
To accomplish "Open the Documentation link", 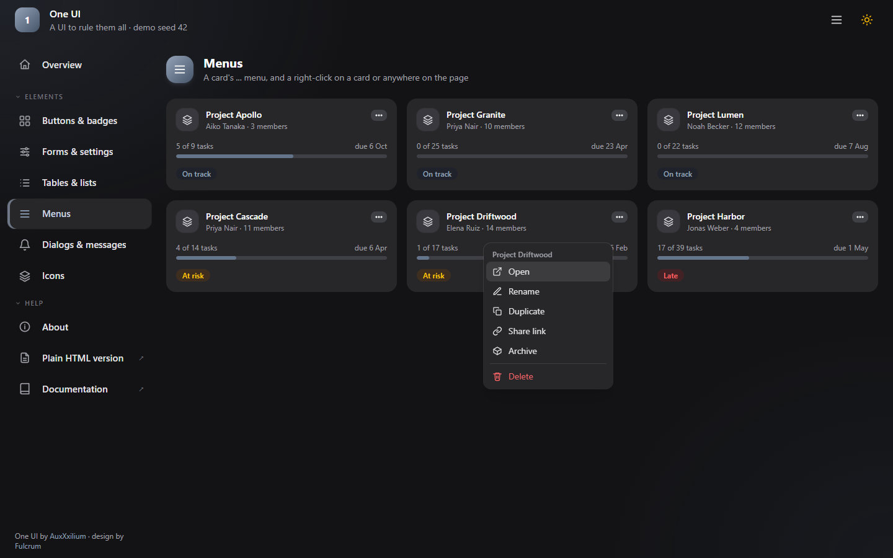I will (79, 389).
